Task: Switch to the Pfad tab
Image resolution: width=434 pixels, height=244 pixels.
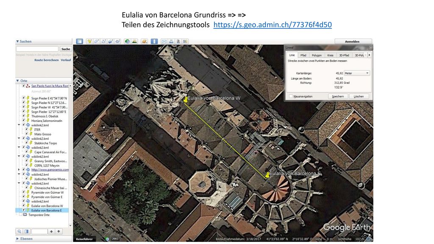Action: tap(303, 55)
